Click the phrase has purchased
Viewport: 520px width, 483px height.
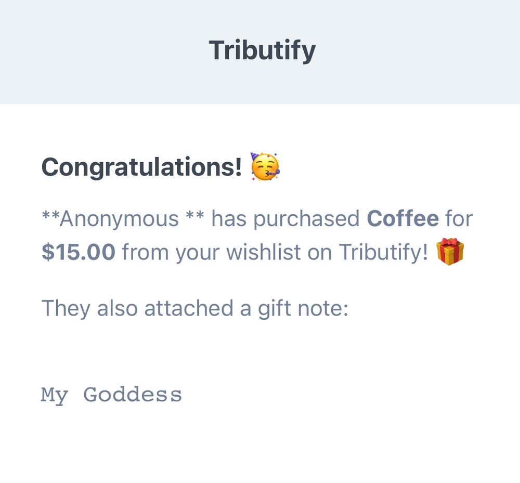(x=285, y=219)
